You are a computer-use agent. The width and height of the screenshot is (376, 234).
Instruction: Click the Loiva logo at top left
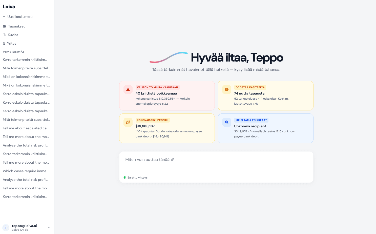tap(9, 7)
